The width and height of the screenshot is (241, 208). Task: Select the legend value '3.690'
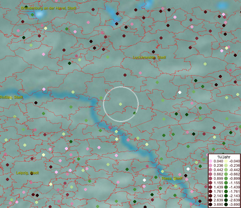(218, 205)
